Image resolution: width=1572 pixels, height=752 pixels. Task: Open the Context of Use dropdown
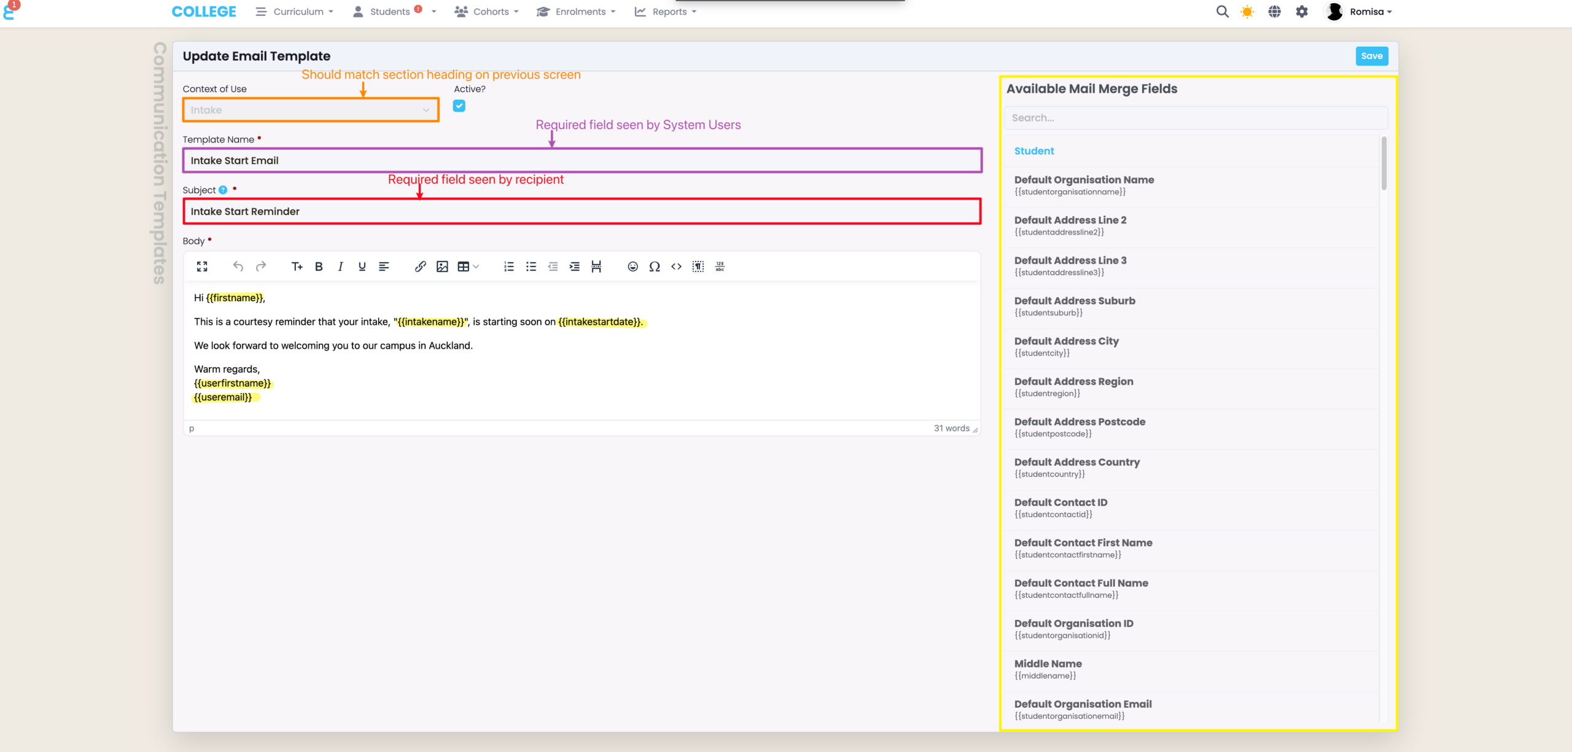tap(311, 110)
